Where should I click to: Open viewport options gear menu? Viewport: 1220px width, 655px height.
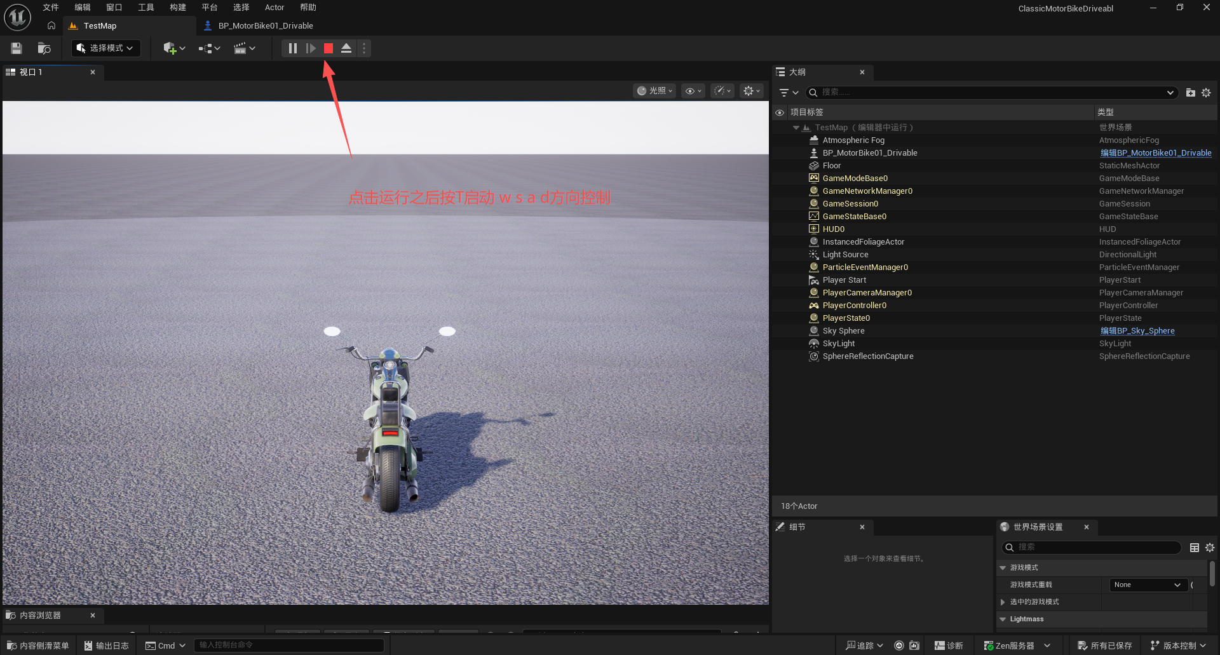coord(751,91)
